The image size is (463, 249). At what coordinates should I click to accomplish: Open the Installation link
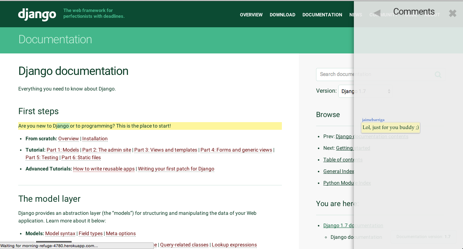pyautogui.click(x=95, y=138)
